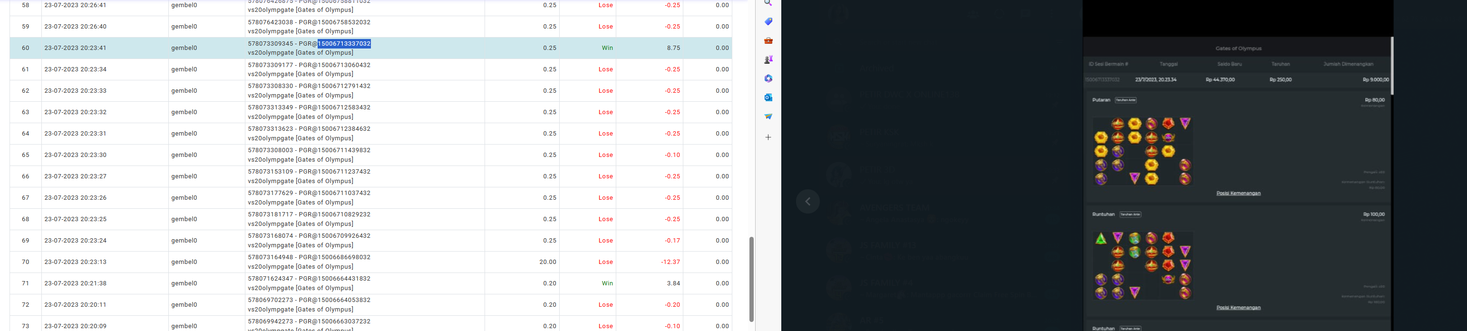Click Rp 250,00 Taruhan value
Viewport: 1467px width, 331px height.
(x=1280, y=80)
